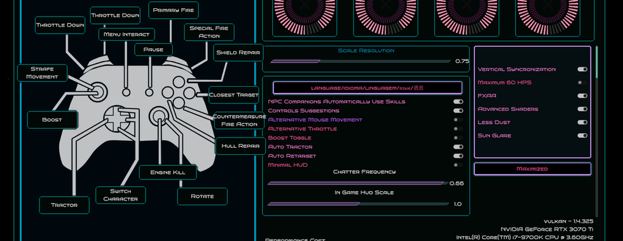Viewport: 623px width, 241px height.
Task: Click the Chatter Frequency value 0.66
Action: [x=456, y=183]
